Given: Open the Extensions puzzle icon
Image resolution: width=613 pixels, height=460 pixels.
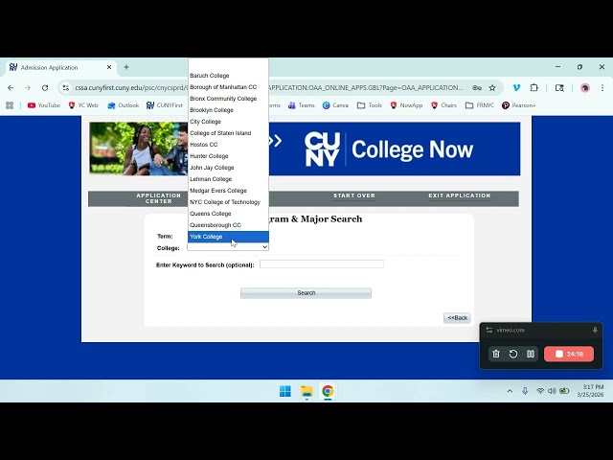Looking at the screenshot, I should (534, 88).
